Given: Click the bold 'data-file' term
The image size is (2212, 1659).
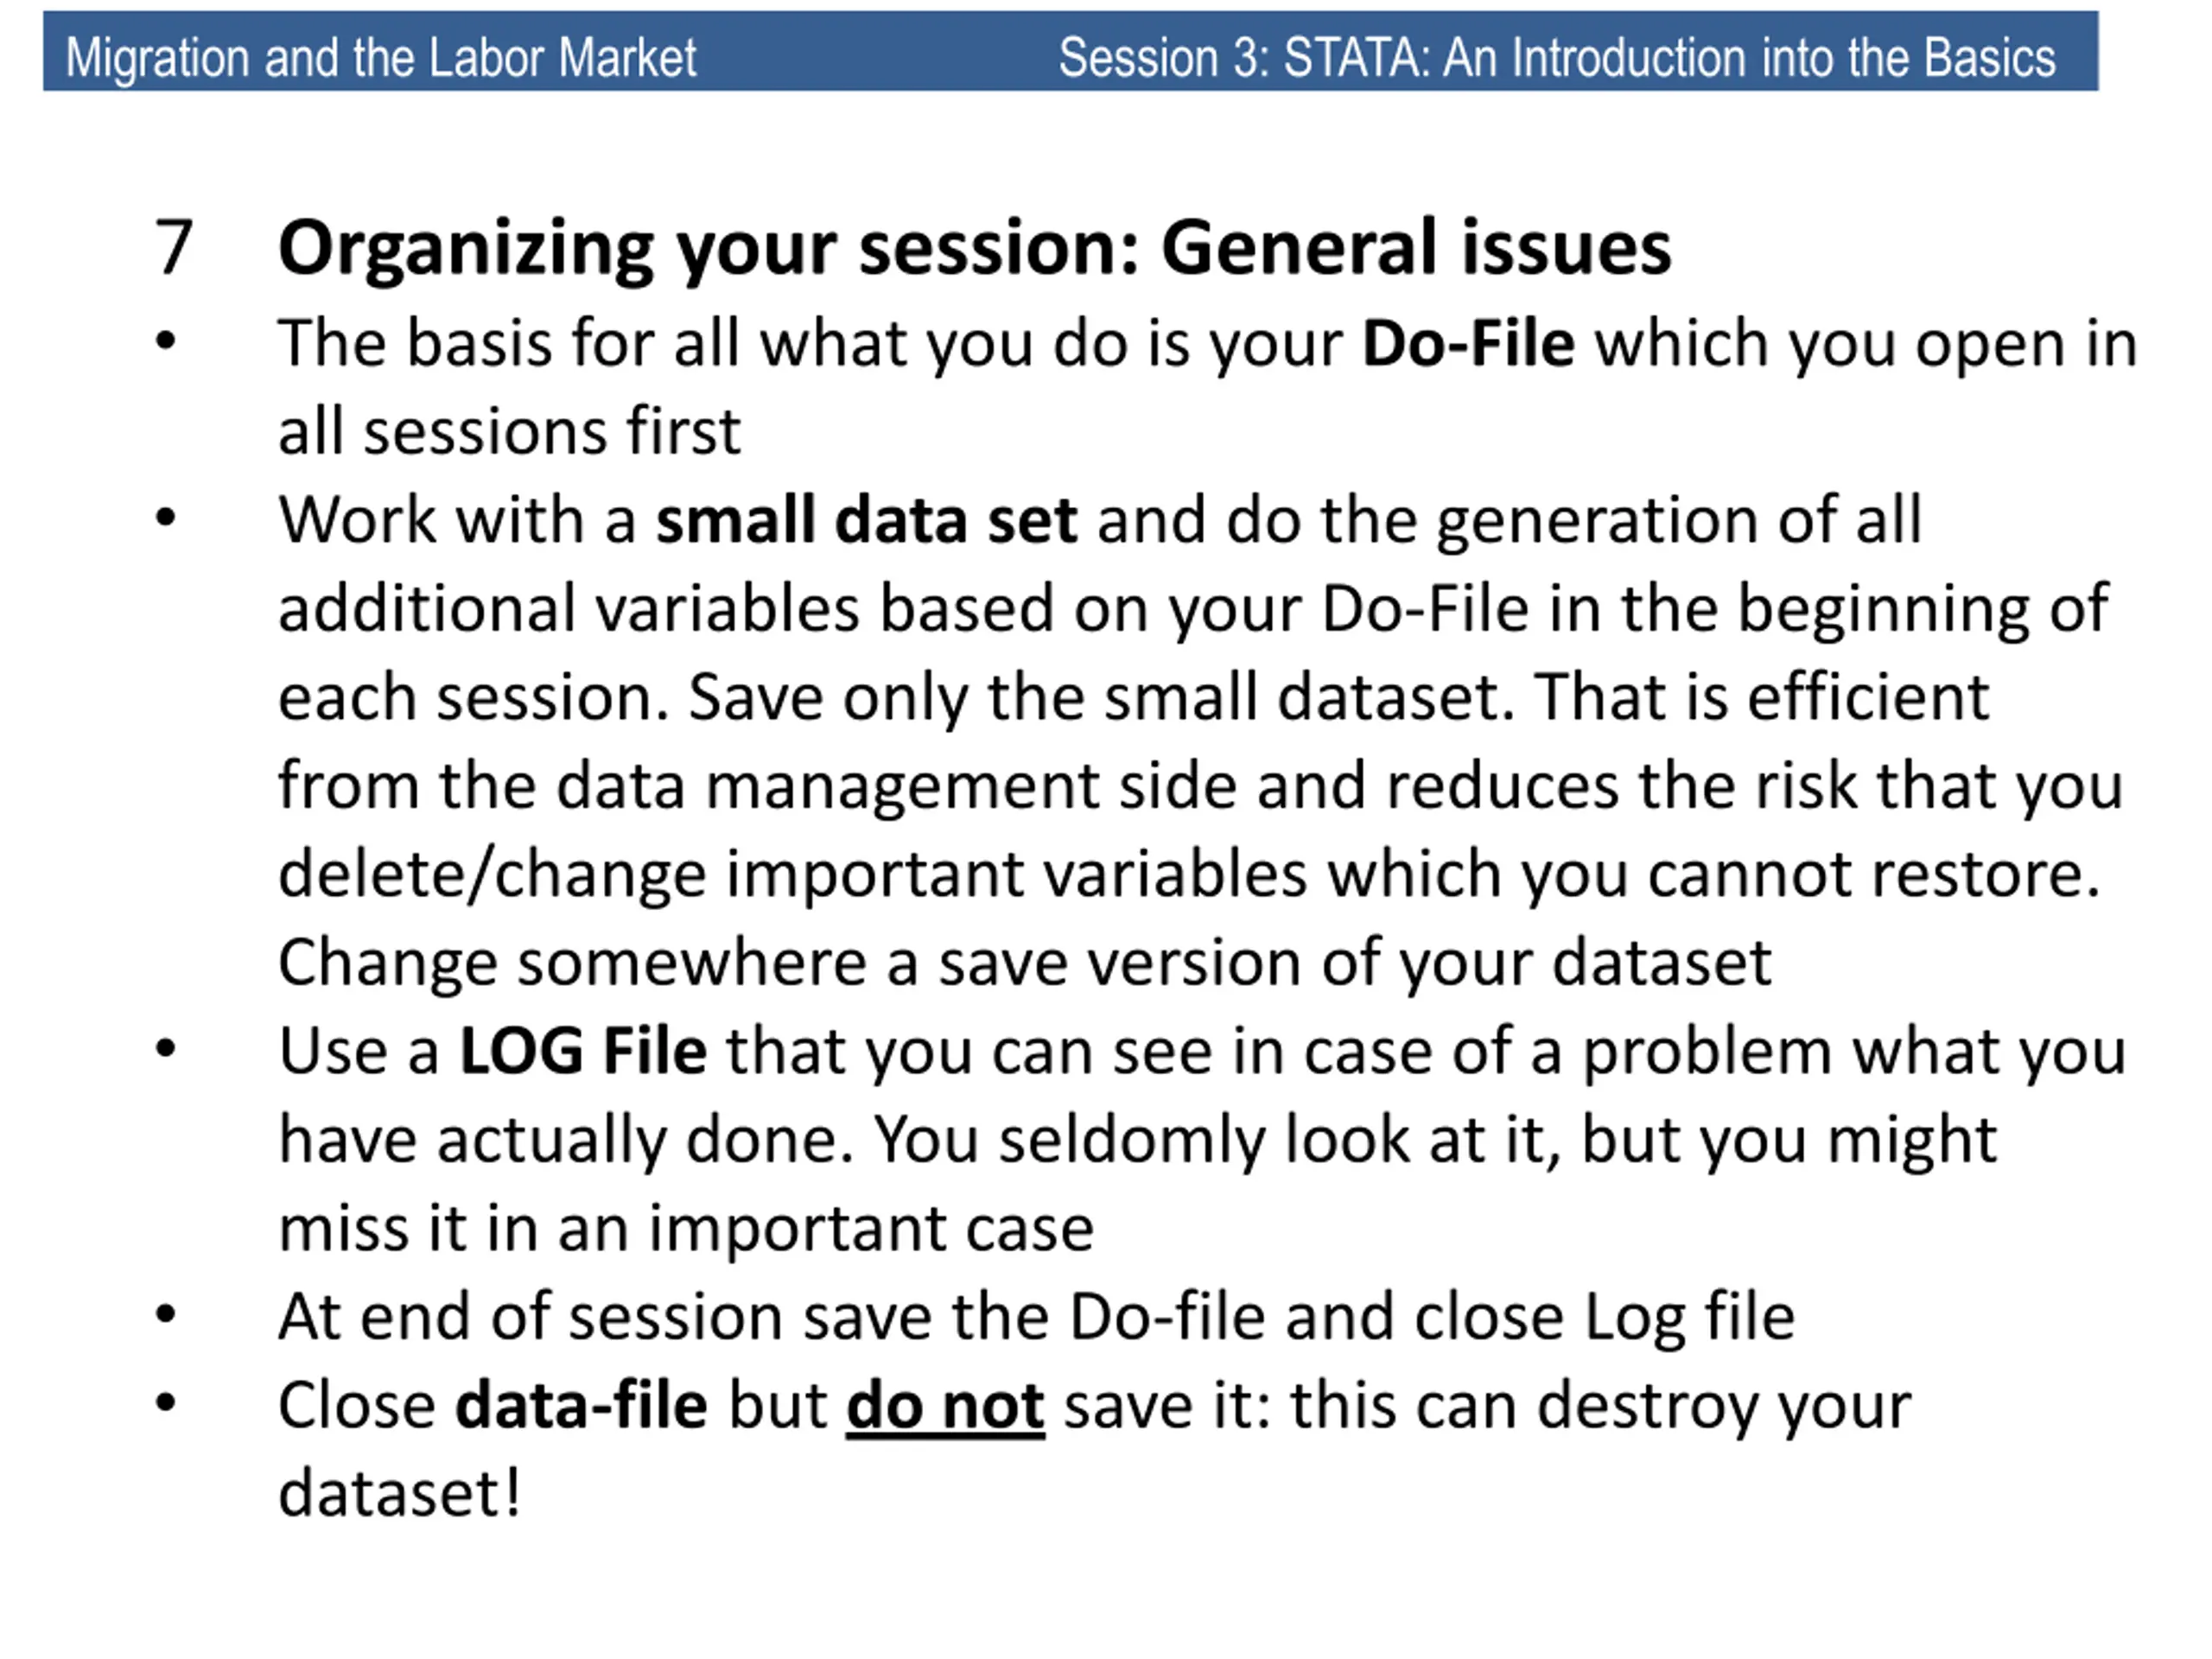Looking at the screenshot, I should coord(581,1405).
